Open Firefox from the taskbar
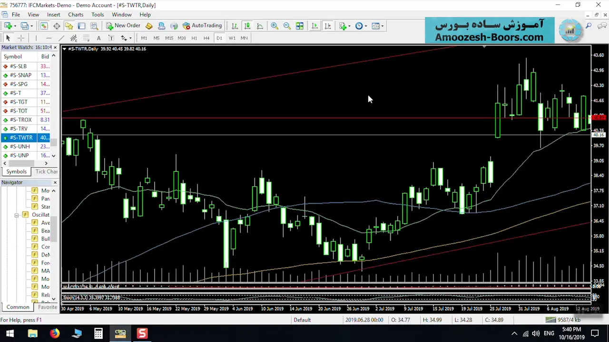Screen dimensions: 609x342 pos(55,333)
